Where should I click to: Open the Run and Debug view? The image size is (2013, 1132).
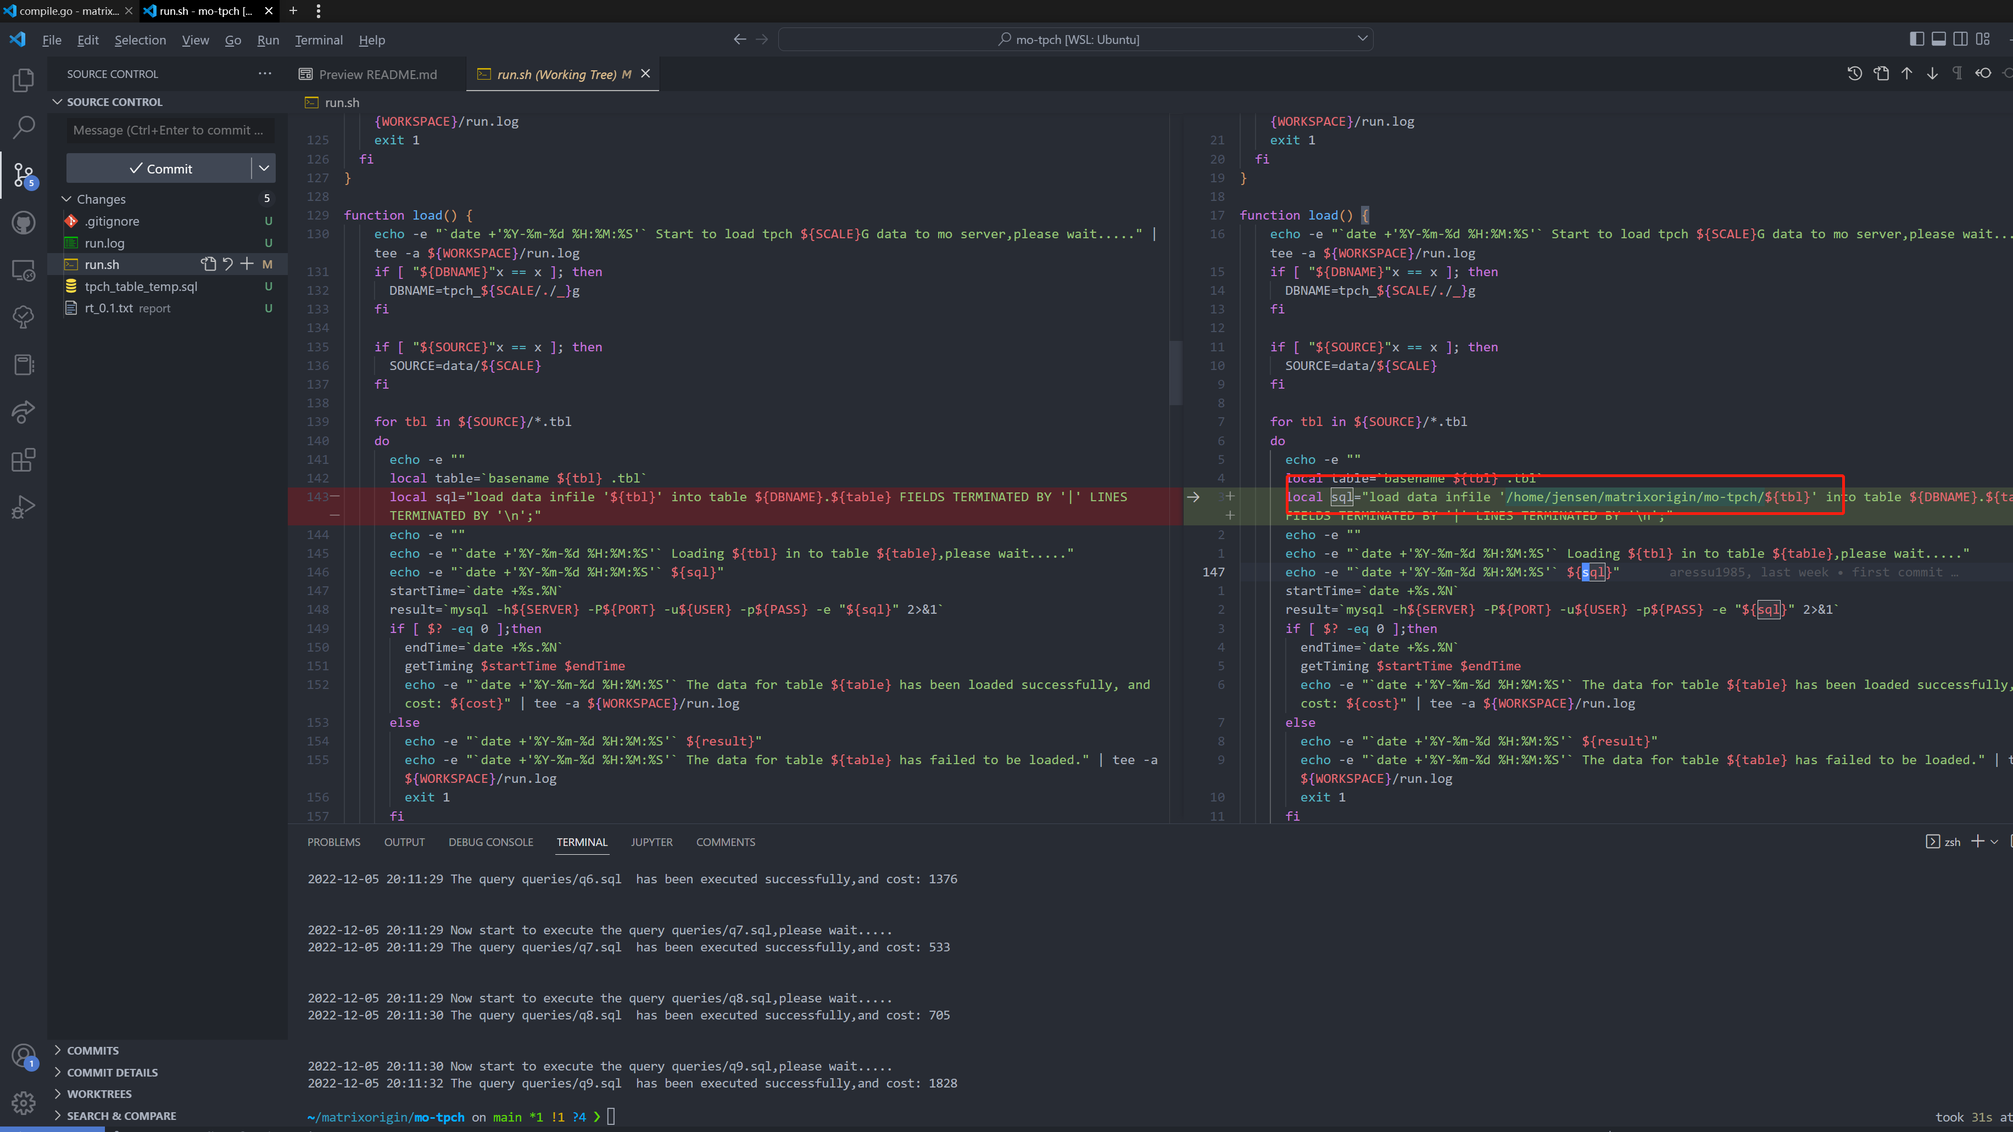24,506
